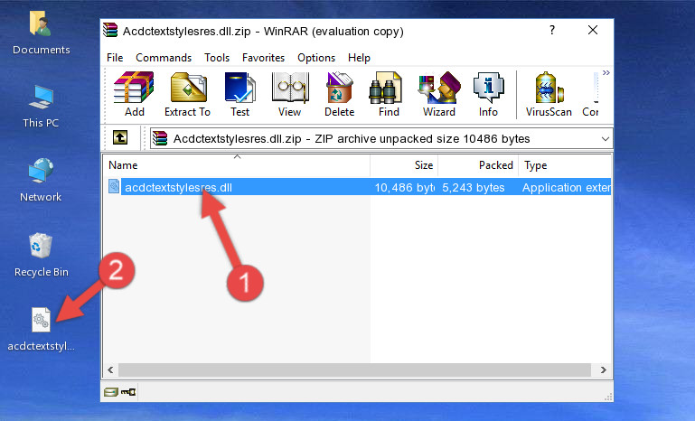The height and width of the screenshot is (421, 695).
Task: Click the archive address bar text
Action: pos(352,139)
